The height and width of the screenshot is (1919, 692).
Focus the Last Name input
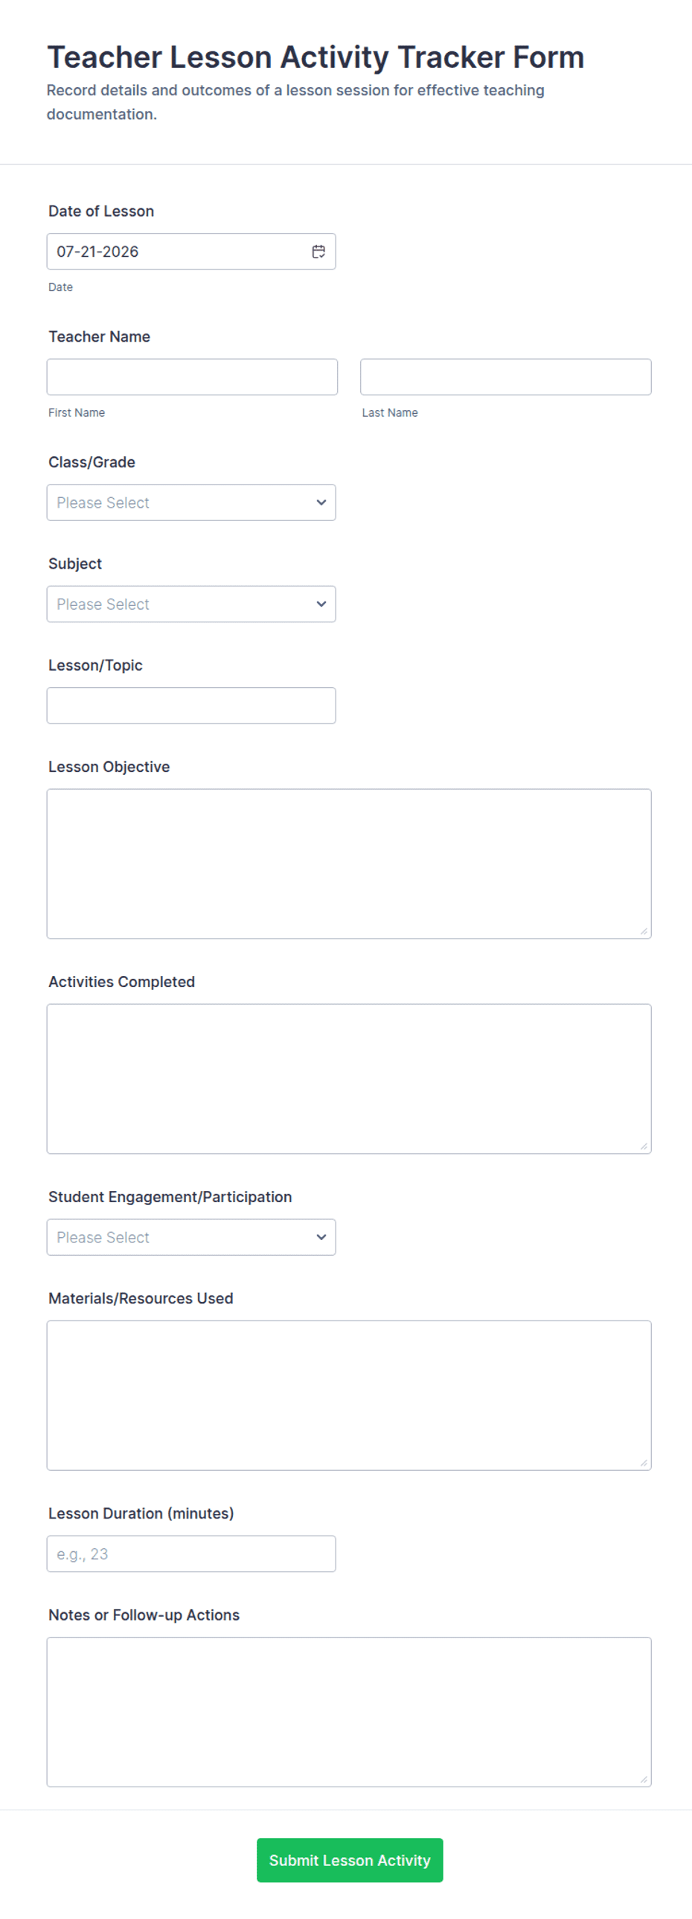(506, 377)
